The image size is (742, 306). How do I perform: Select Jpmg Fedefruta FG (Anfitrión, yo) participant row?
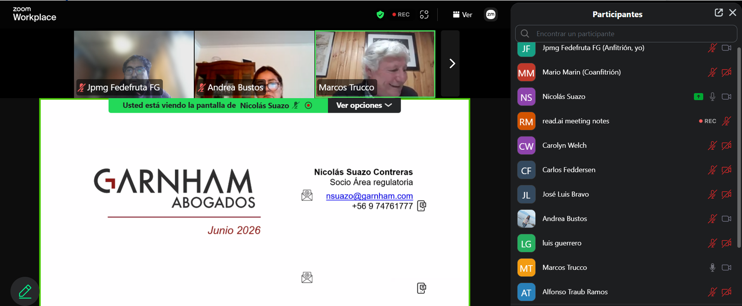624,48
